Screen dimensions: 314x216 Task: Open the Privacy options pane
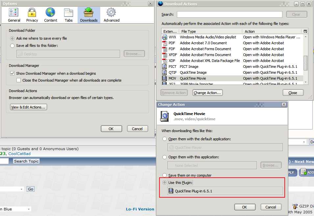(x=32, y=15)
